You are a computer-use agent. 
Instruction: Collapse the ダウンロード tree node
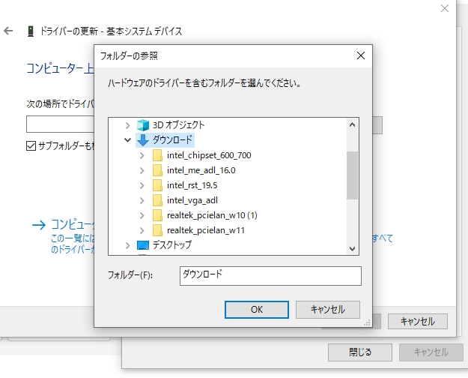[127, 140]
